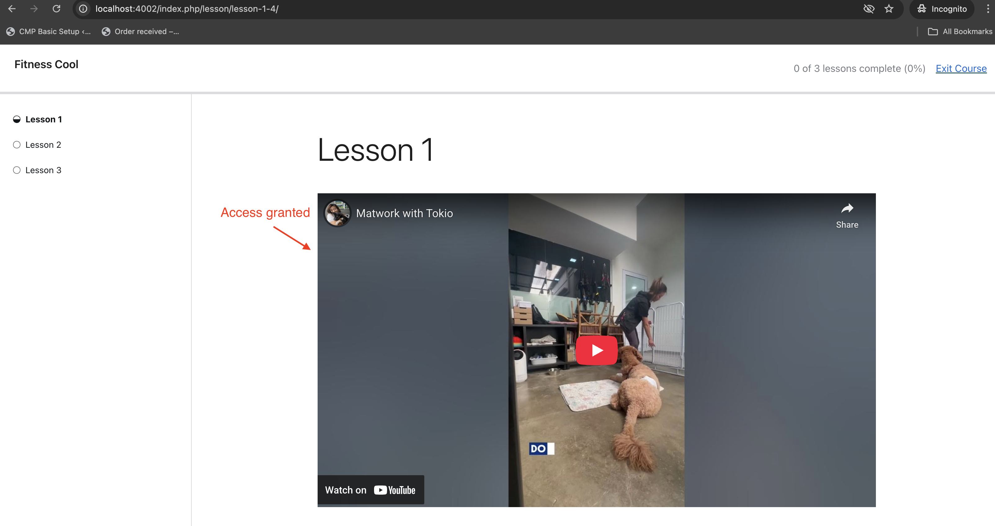This screenshot has width=995, height=526.
Task: Click the Matwork with Tokio channel avatar
Action: tap(337, 213)
